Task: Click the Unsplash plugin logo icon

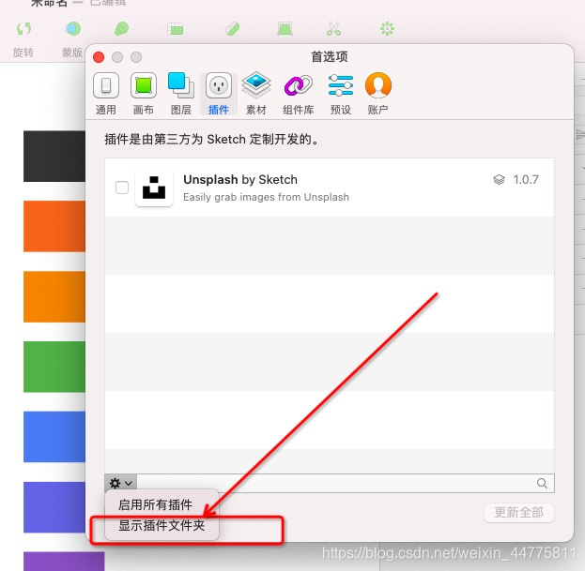Action: (x=154, y=188)
